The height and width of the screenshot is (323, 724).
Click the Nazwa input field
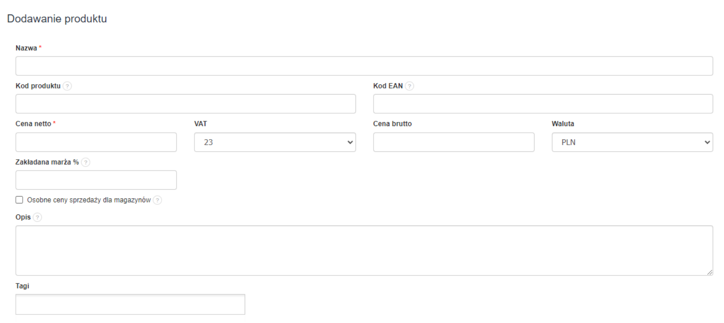[364, 66]
